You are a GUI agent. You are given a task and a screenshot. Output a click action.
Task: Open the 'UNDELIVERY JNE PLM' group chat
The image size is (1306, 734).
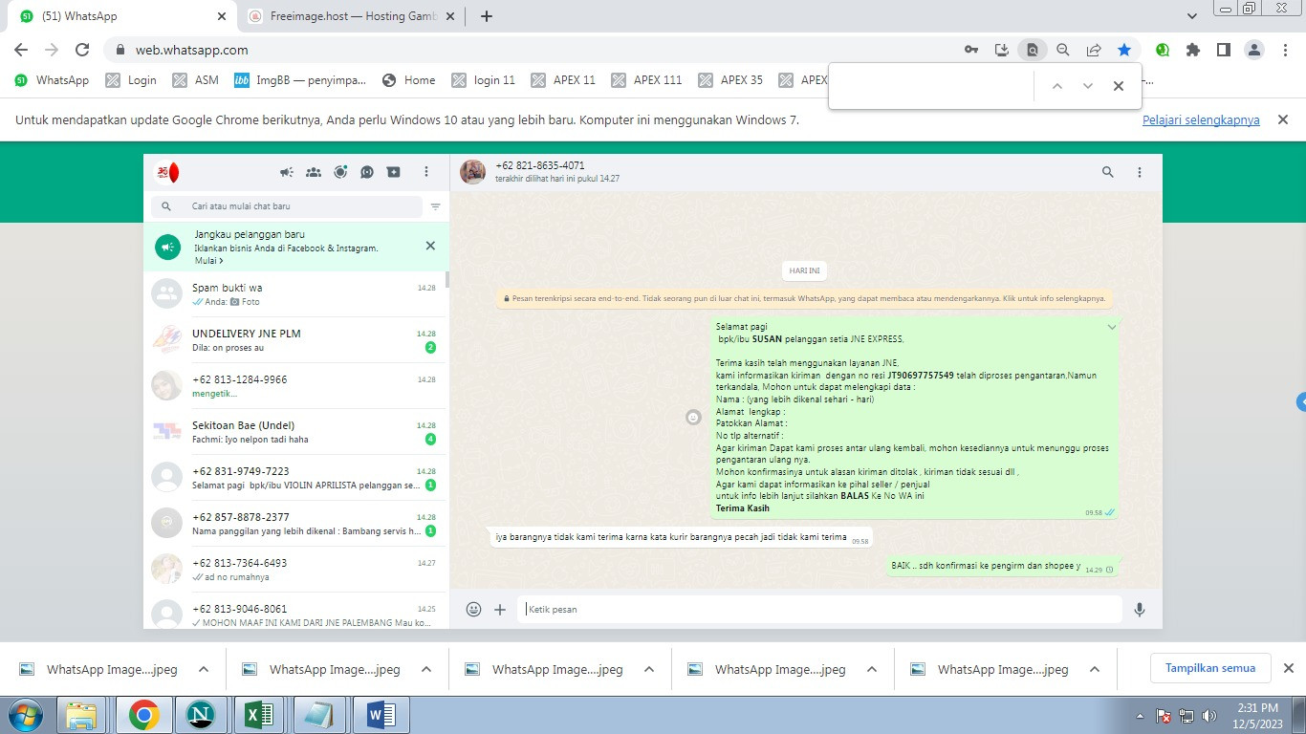tap(294, 339)
